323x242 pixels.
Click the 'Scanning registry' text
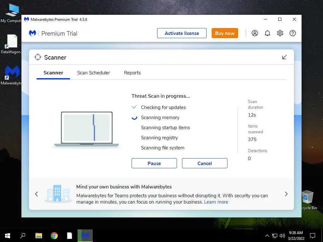pyautogui.click(x=159, y=138)
